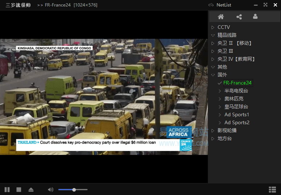The image size is (281, 195).
Task: Select the 半岛电视台 channel
Action: pyautogui.click(x=236, y=91)
